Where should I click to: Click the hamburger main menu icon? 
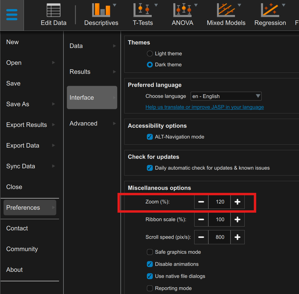click(x=12, y=15)
